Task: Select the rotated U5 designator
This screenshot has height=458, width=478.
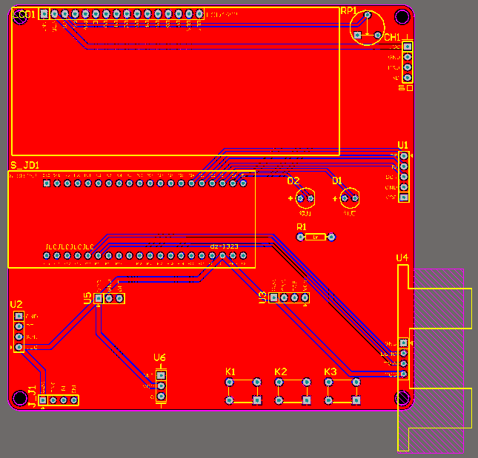Action: click(x=87, y=298)
